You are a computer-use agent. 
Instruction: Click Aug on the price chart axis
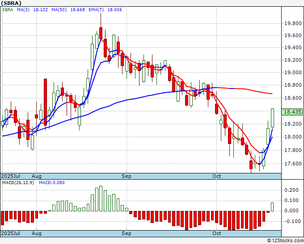click(37, 176)
